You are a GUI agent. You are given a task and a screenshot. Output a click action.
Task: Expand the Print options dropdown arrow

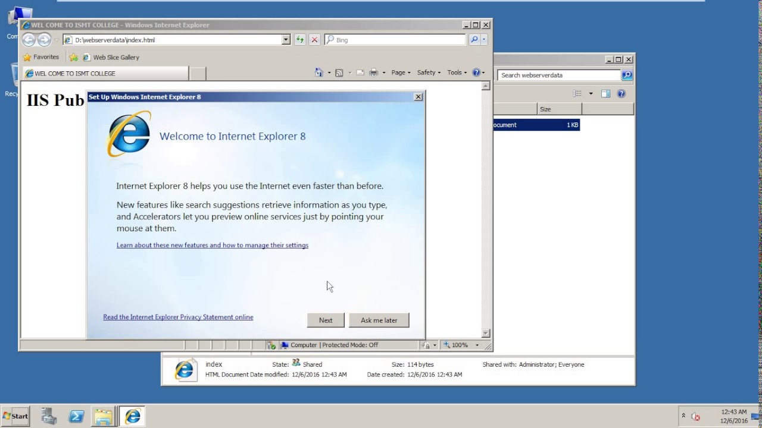[x=383, y=73]
